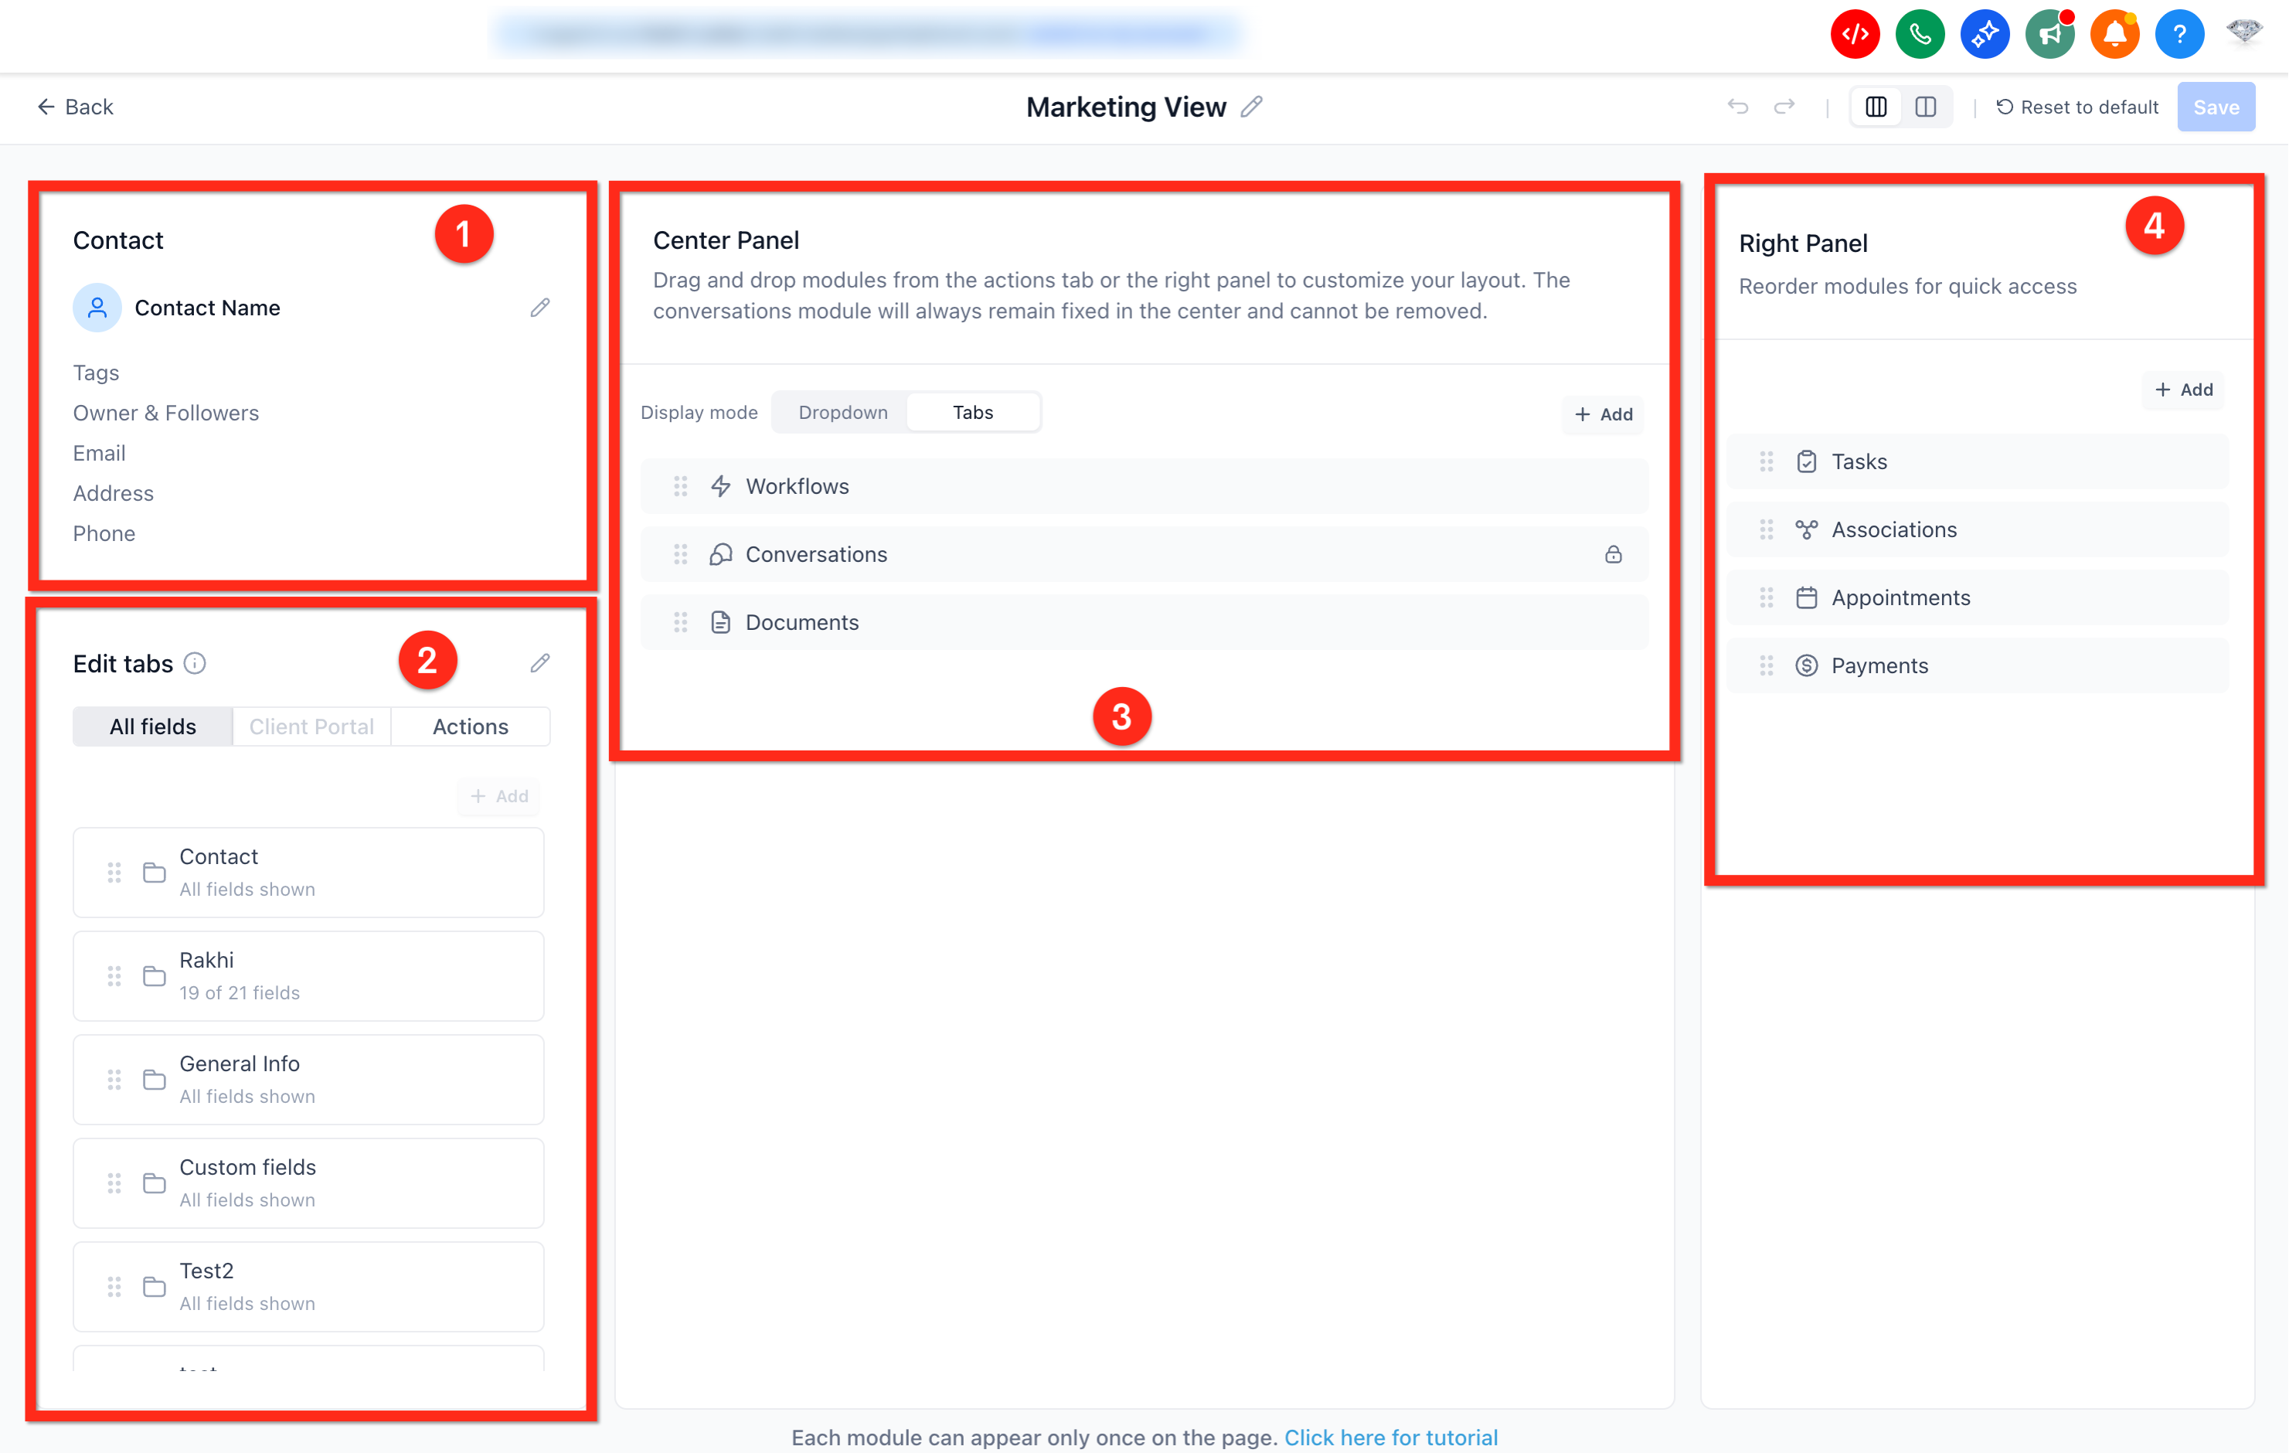Switch to two-column layout view

tap(1925, 107)
